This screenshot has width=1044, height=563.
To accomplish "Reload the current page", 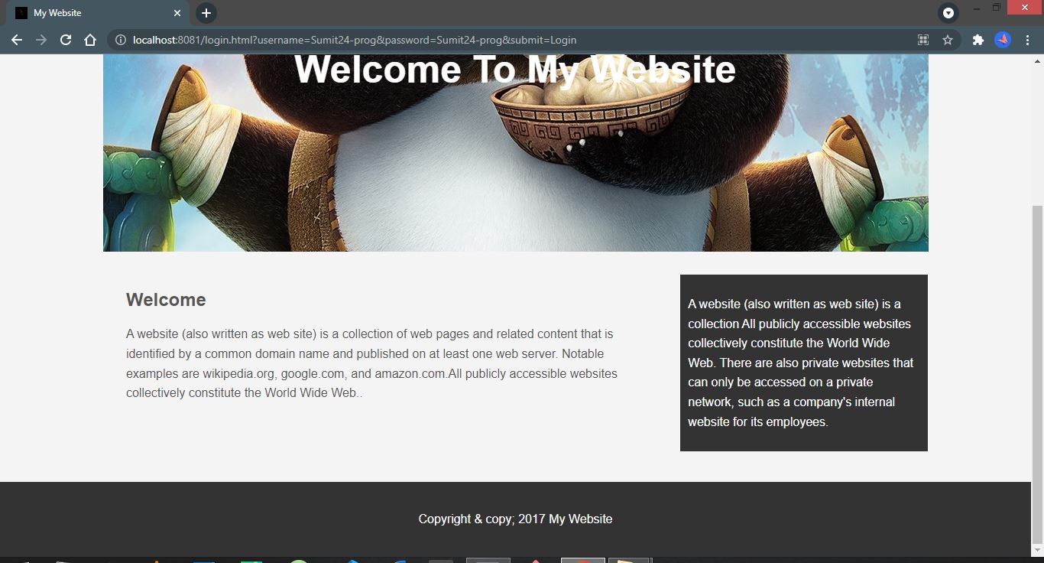I will click(x=66, y=40).
